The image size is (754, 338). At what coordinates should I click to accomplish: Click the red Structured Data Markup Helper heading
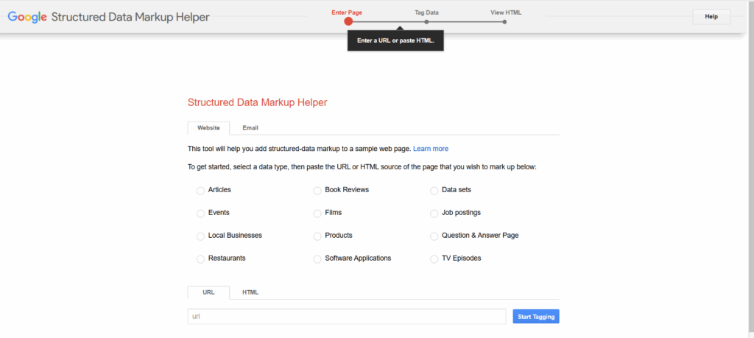click(x=257, y=102)
